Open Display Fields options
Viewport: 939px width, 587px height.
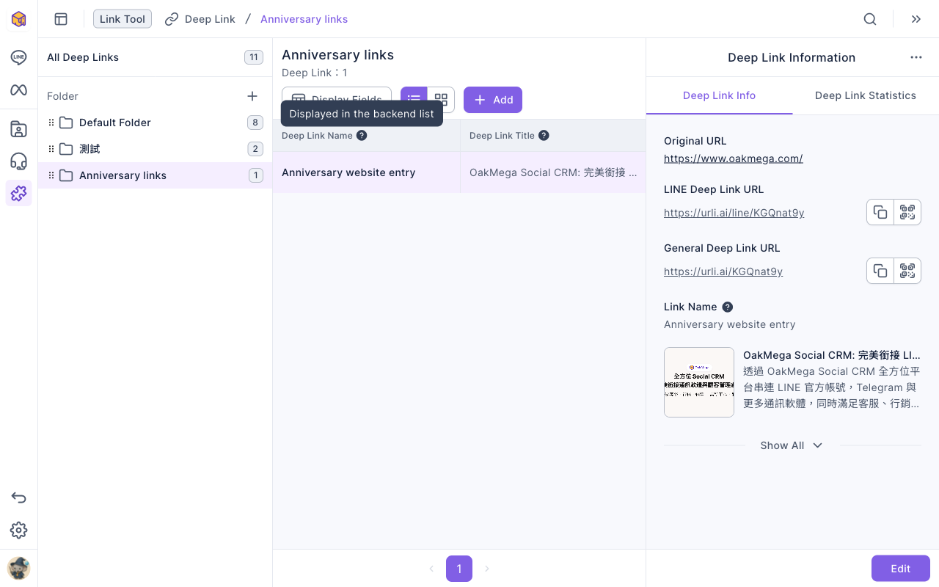[337, 100]
